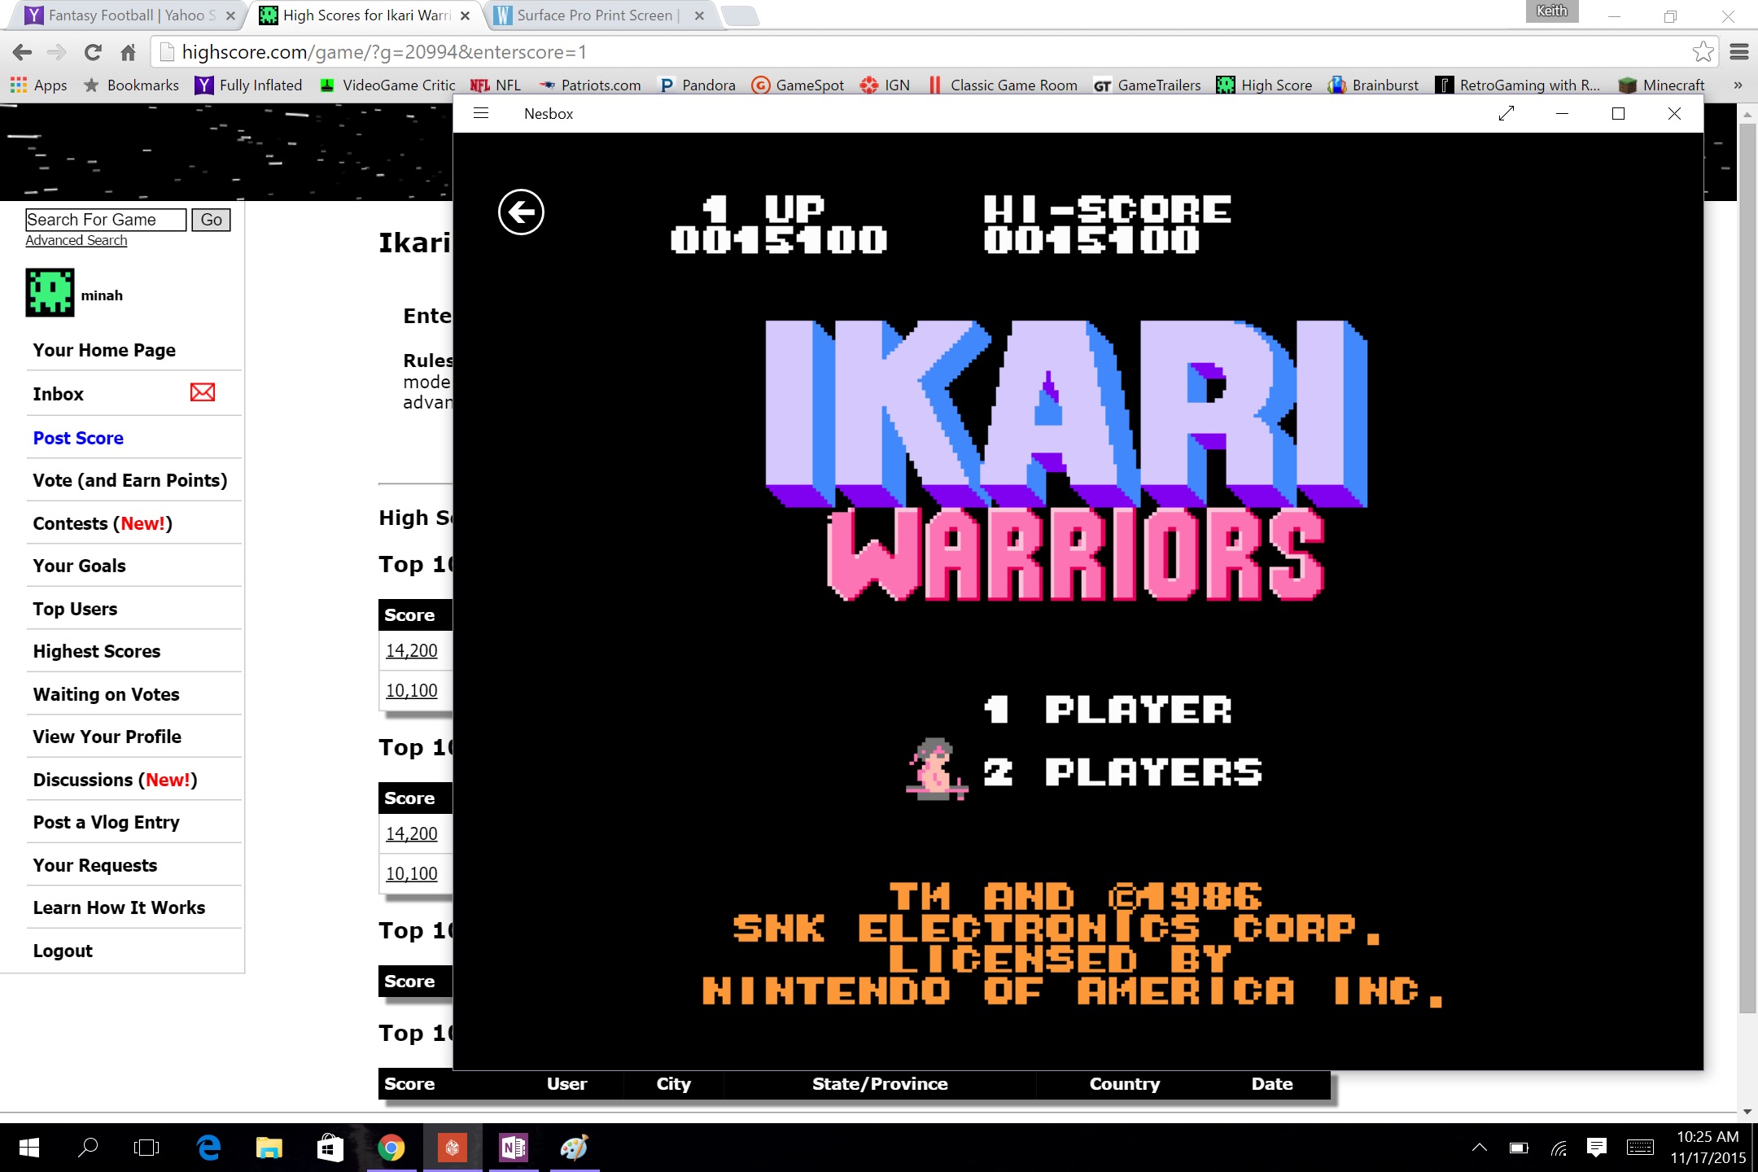
Task: Click the taskbar search icon
Action: 88,1148
